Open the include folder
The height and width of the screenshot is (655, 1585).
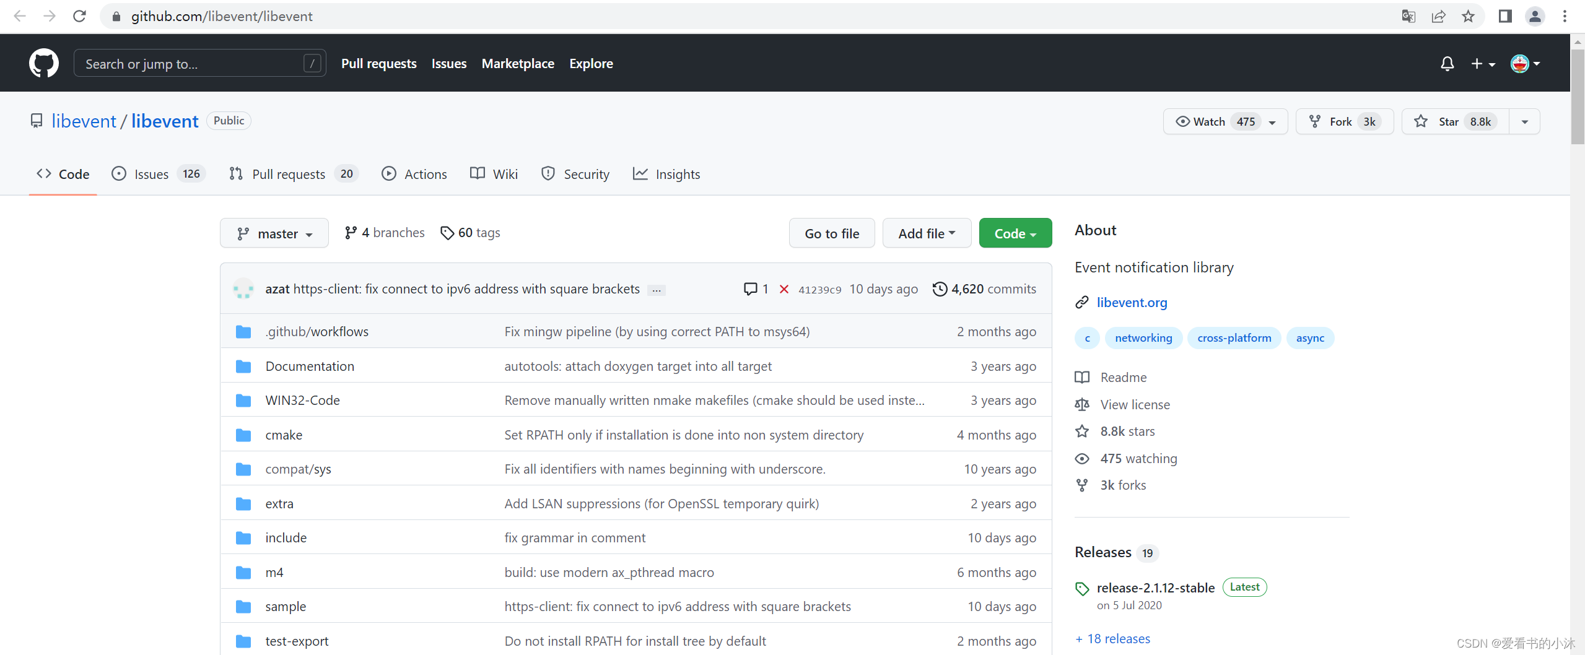coord(286,538)
